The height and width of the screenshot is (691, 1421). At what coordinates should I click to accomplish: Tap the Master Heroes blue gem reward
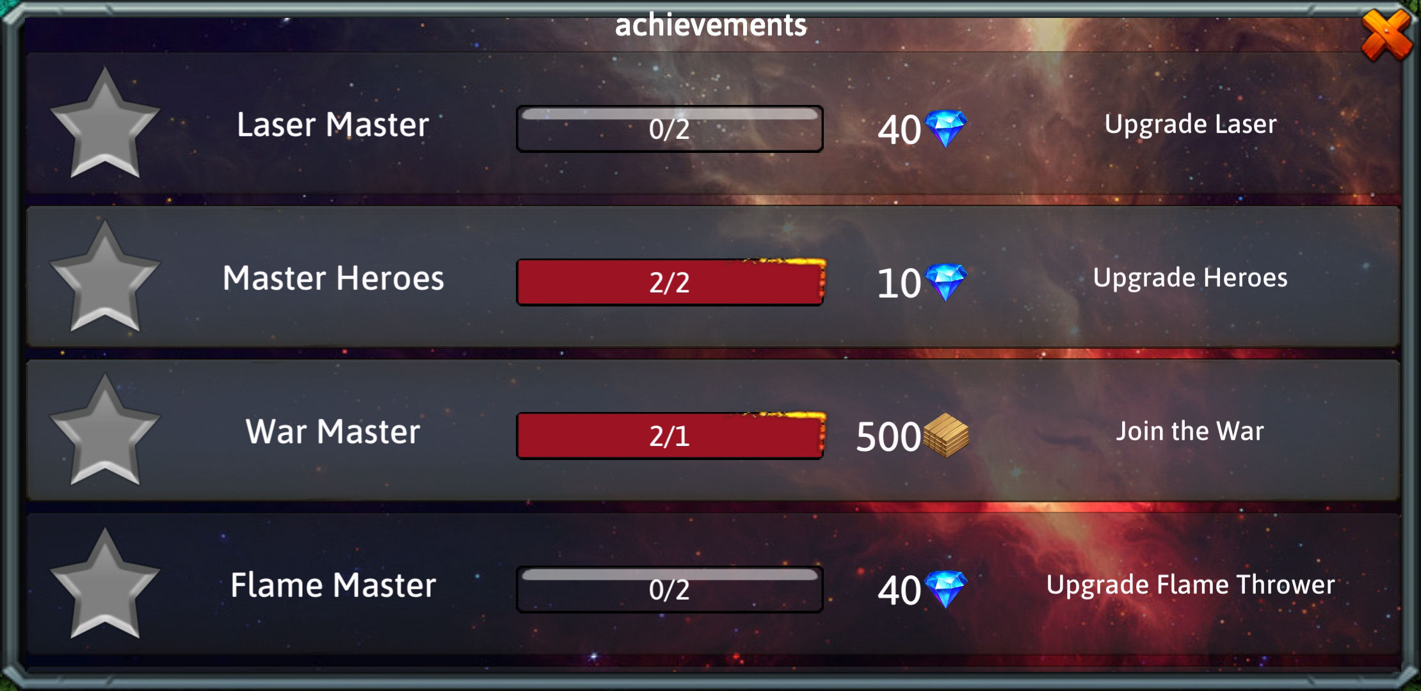click(945, 282)
